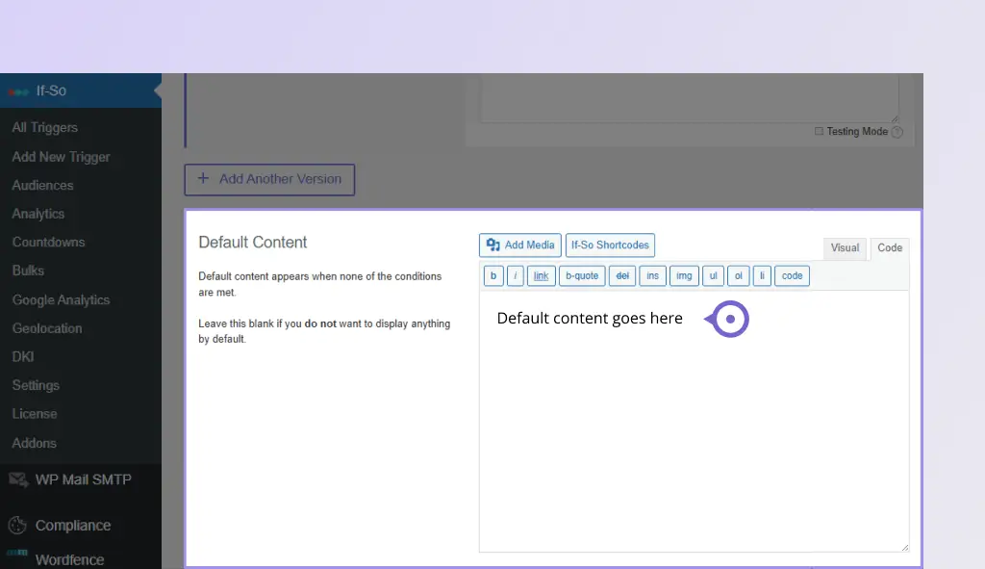Open Audiences in sidebar
Viewport: 985px width, 569px height.
pyautogui.click(x=42, y=186)
